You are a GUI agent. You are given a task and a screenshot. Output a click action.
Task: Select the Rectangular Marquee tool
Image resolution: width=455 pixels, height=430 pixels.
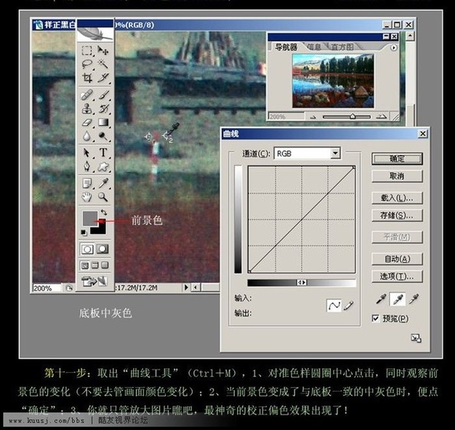(86, 50)
